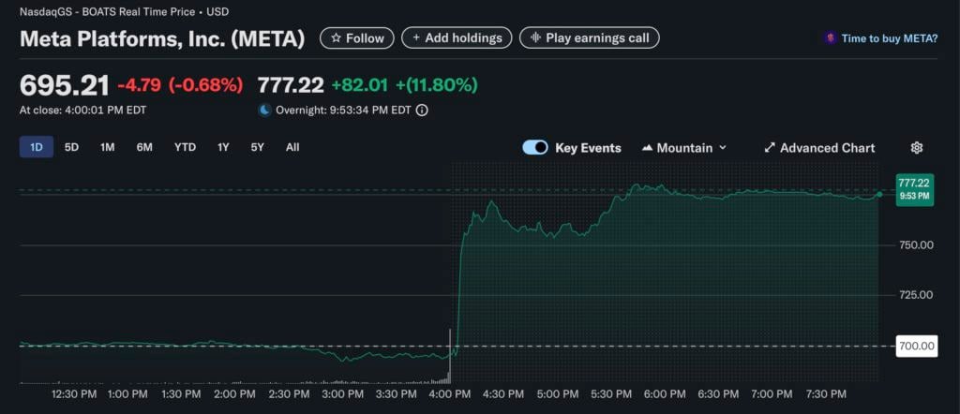Switch to the 1M range
The image size is (960, 414).
[x=107, y=147]
